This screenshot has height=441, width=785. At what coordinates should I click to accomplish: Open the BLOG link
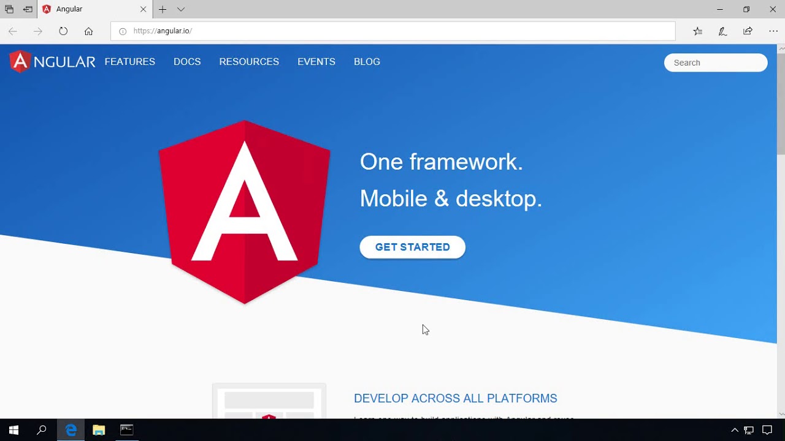coord(367,62)
